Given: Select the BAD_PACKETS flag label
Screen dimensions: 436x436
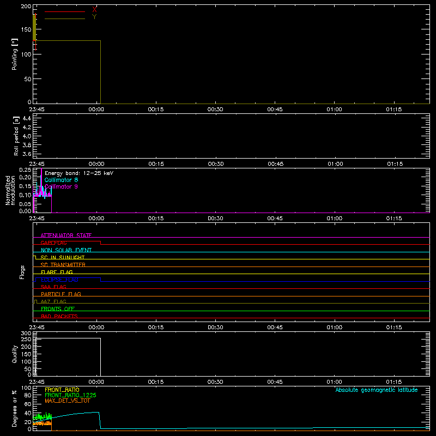Looking at the screenshot, I should (x=59, y=316).
